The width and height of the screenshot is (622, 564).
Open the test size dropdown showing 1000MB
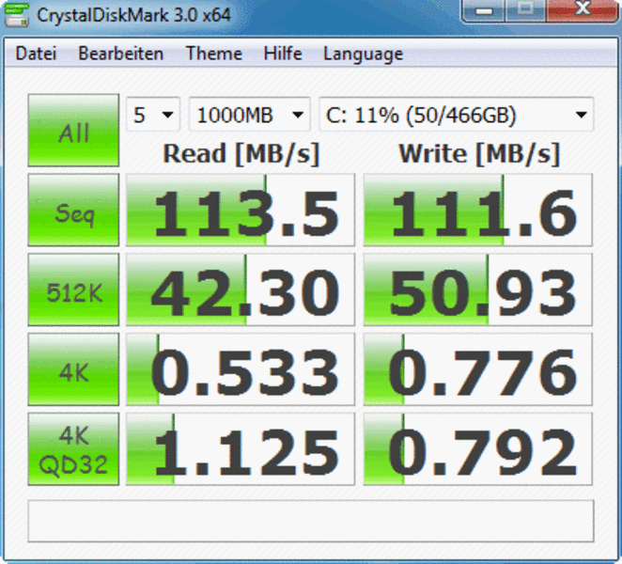(x=250, y=115)
